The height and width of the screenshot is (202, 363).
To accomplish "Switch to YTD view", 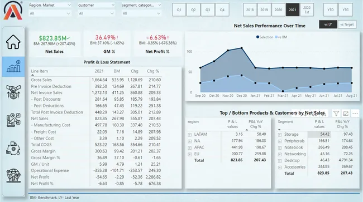I will 331,10.
